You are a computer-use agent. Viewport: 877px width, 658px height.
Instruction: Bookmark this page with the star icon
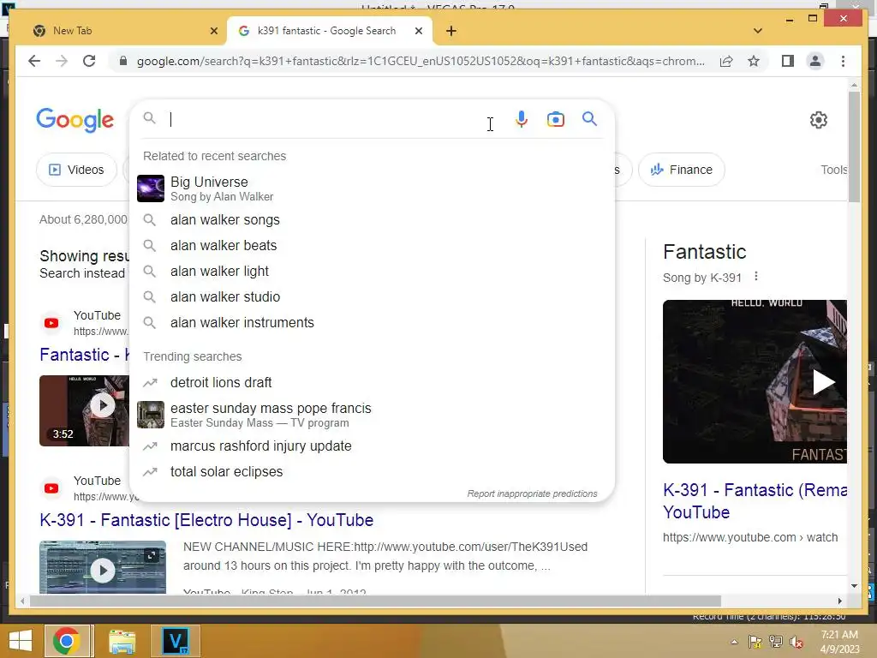click(x=754, y=61)
